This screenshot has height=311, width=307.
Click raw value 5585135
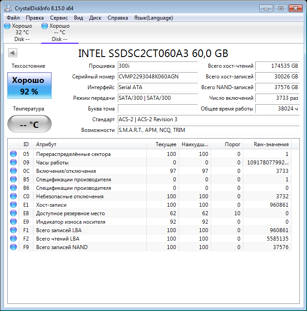[x=278, y=239]
